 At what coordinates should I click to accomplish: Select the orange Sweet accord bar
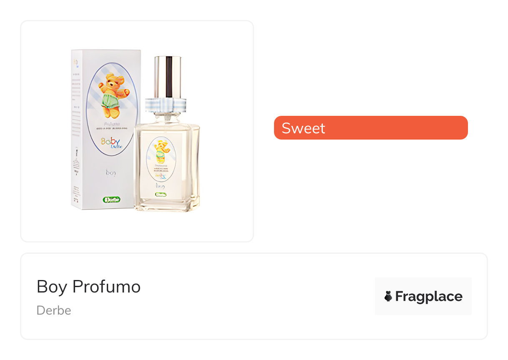click(x=371, y=127)
